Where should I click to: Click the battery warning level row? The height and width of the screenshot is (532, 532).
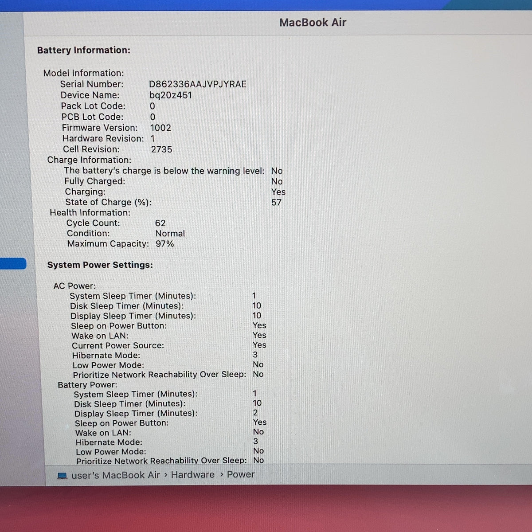173,171
